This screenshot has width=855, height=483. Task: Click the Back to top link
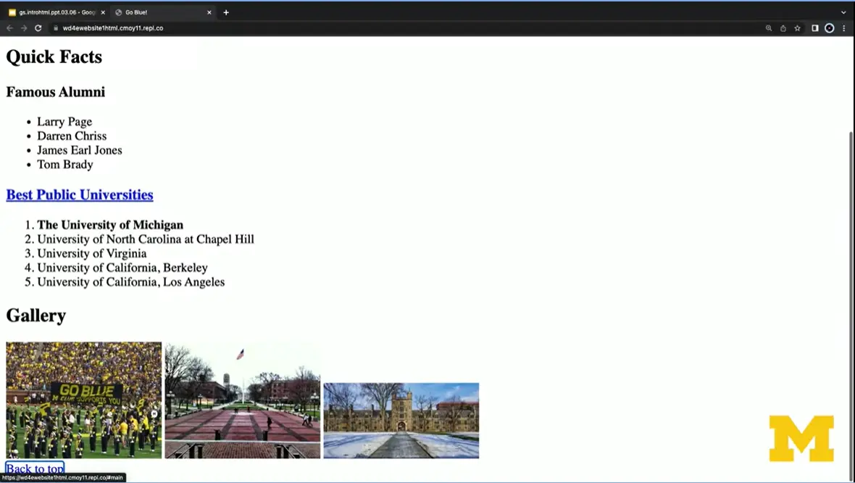coord(35,468)
